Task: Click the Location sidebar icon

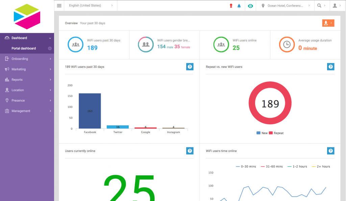Action: click(x=7, y=90)
